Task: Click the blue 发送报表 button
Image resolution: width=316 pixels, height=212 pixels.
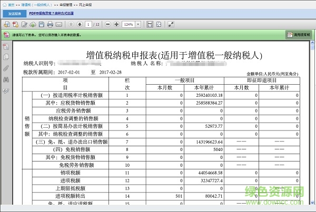Action: pos(15,14)
